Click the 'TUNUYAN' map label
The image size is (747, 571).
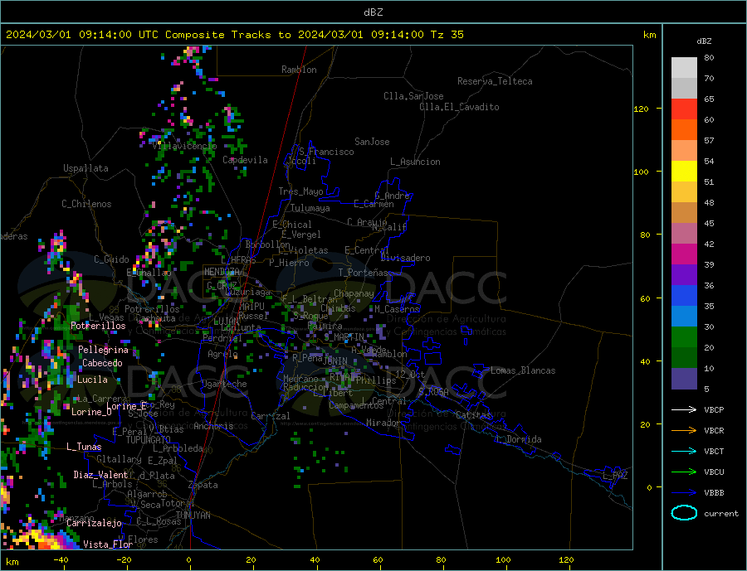(193, 515)
